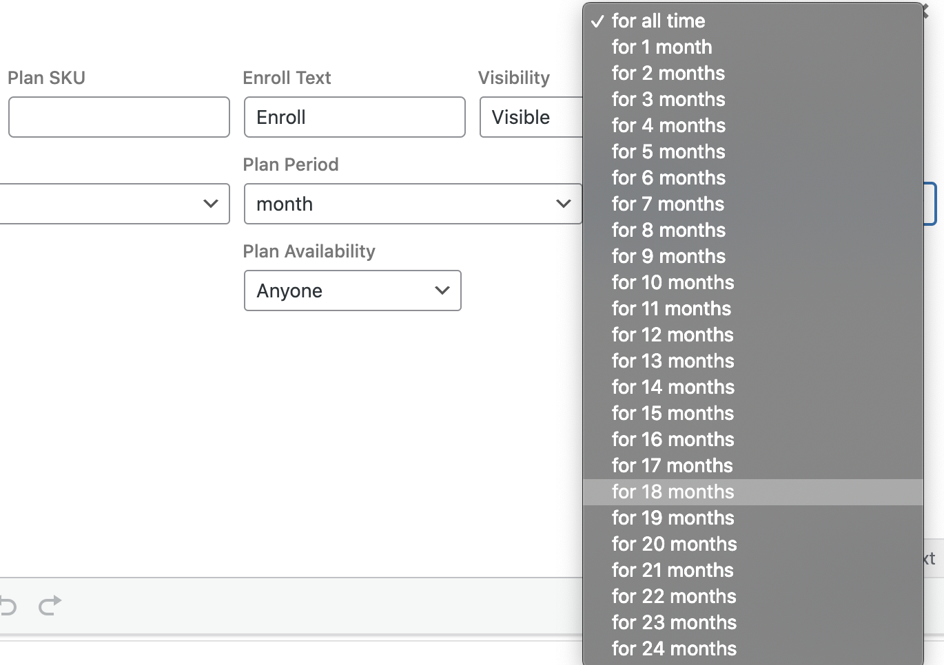The height and width of the screenshot is (665, 944).
Task: Pick "for 15 months" duration option
Action: 673,413
